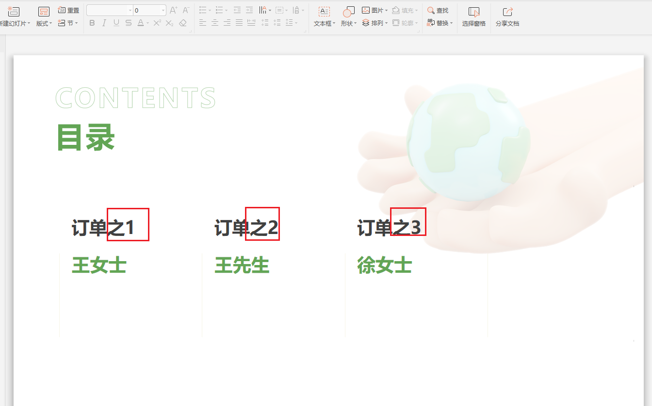Open the Find tool

coord(439,10)
